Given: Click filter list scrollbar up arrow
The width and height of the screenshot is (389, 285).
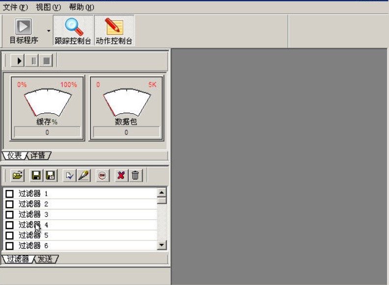Looking at the screenshot, I should (162, 192).
